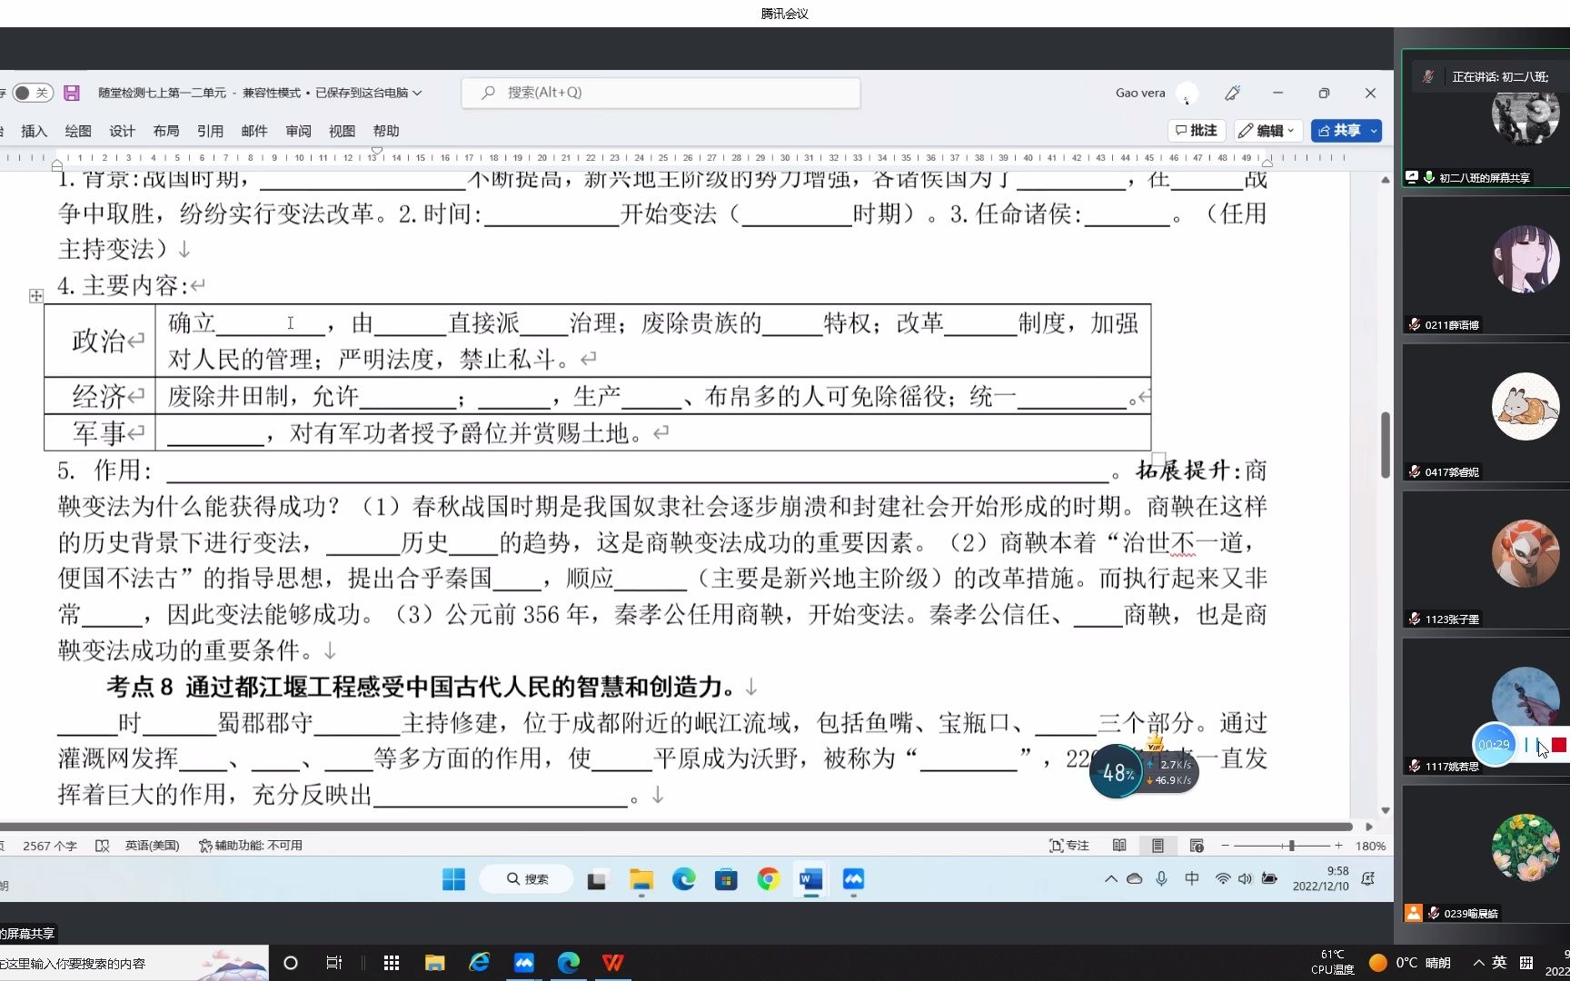
Task: Click the scroll-down arrow of document scrollbar
Action: click(1385, 810)
